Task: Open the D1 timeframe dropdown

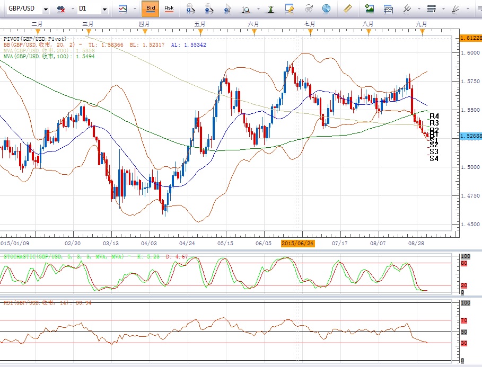Action: [x=104, y=10]
